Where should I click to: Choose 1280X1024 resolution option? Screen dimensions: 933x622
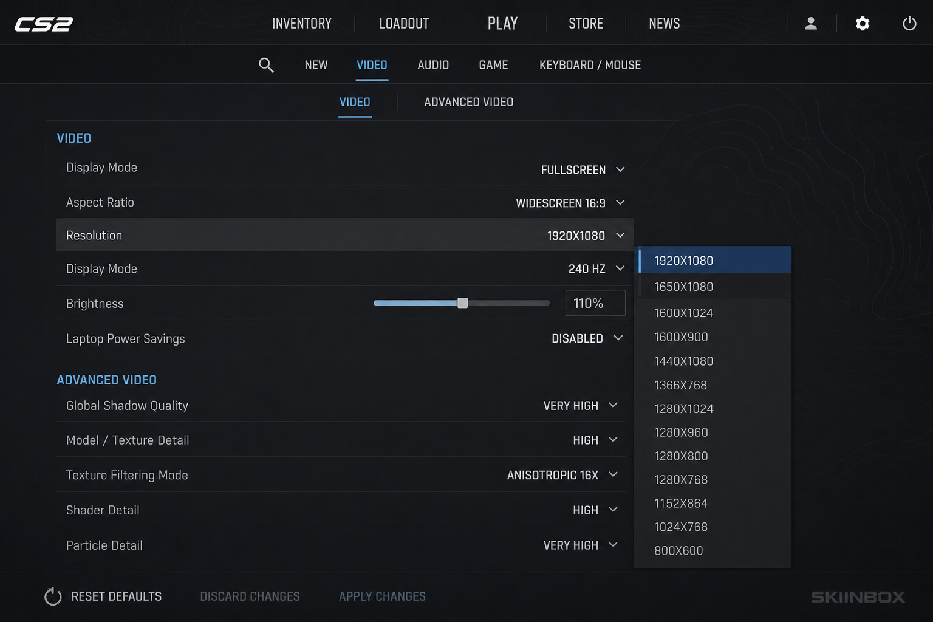[713, 409]
